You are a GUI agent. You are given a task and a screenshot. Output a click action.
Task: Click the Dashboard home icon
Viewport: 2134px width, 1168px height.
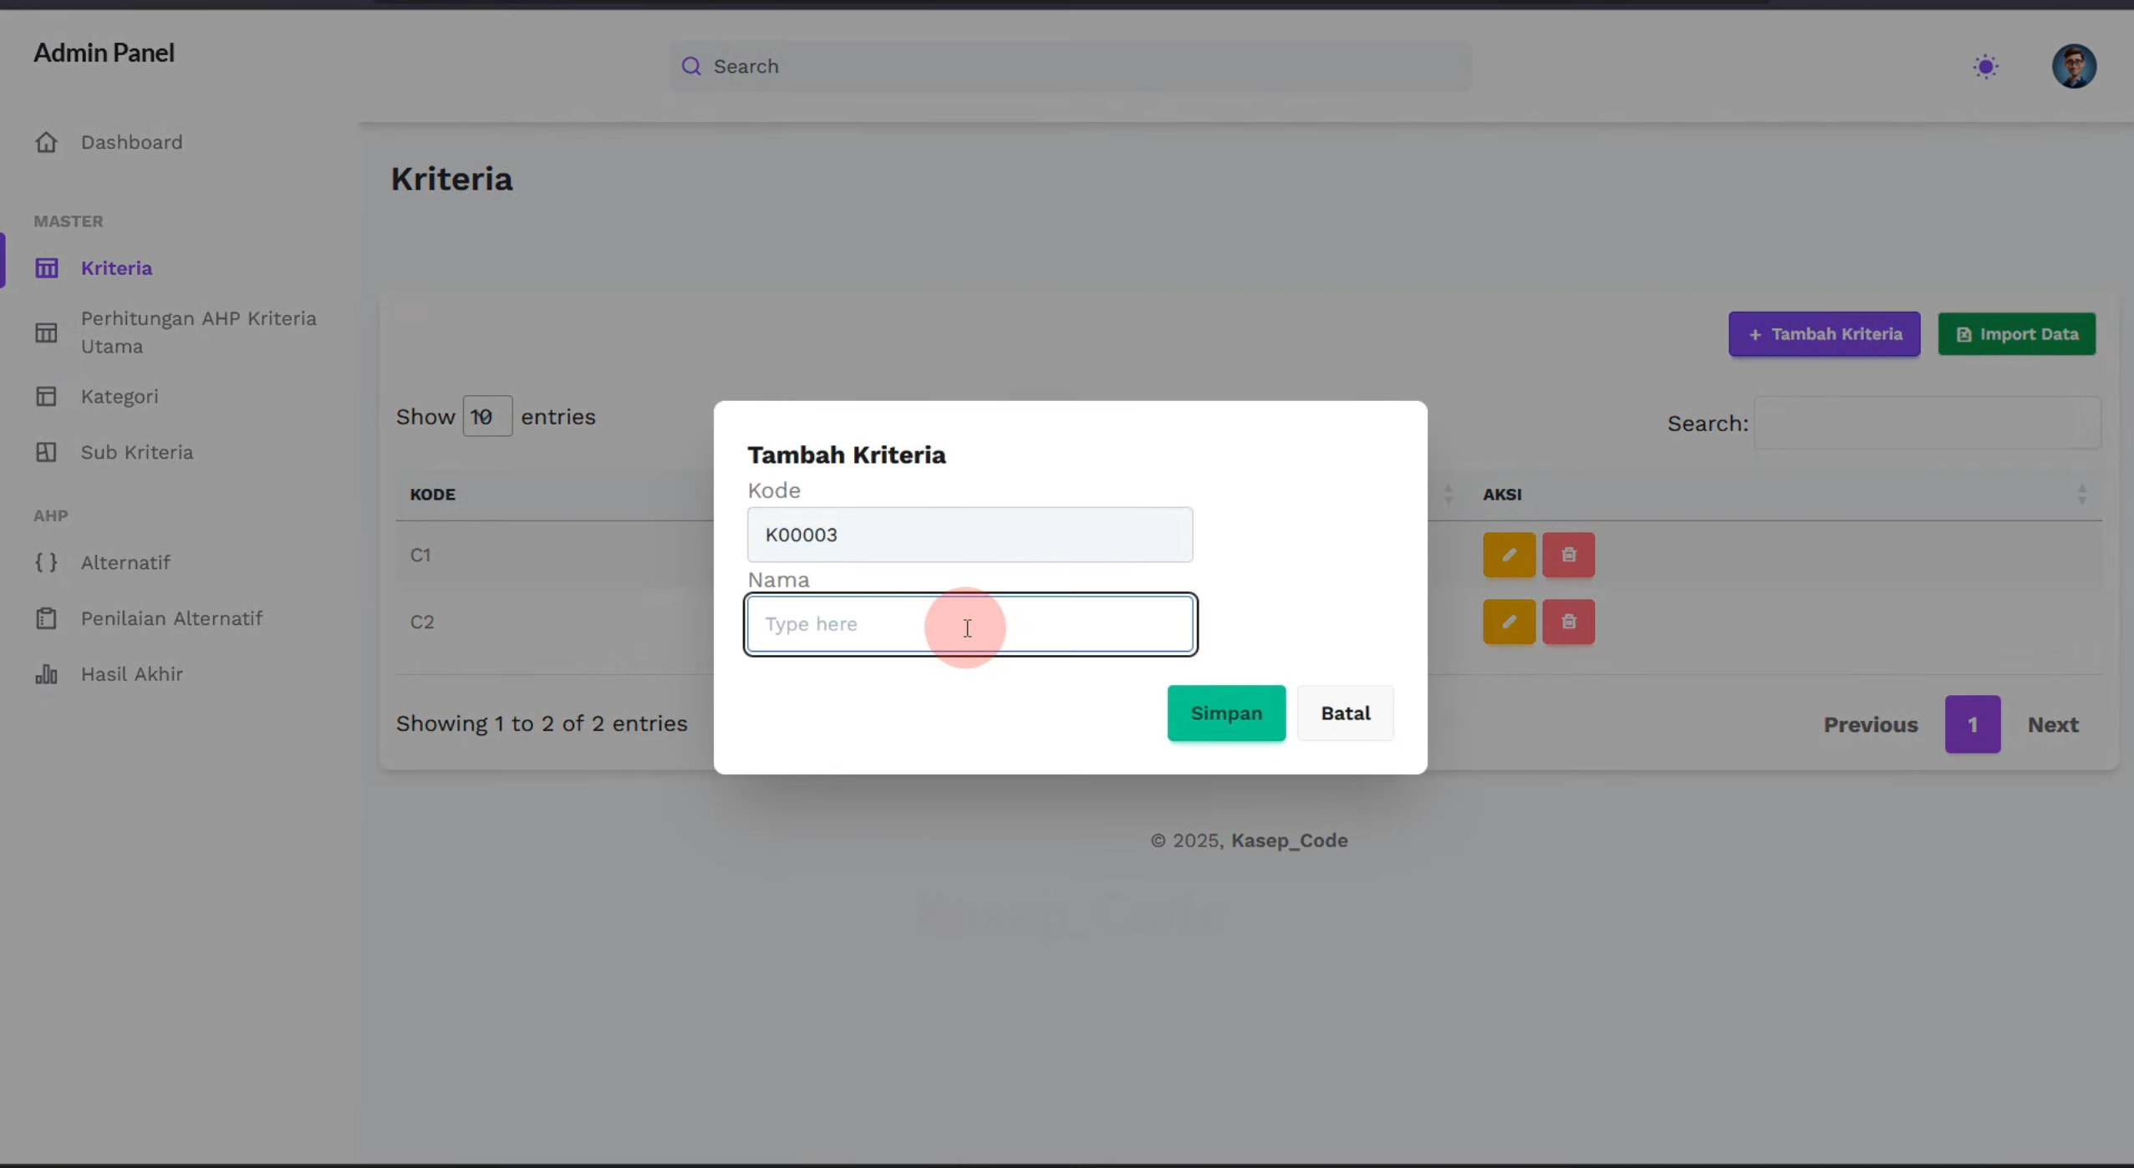point(46,142)
